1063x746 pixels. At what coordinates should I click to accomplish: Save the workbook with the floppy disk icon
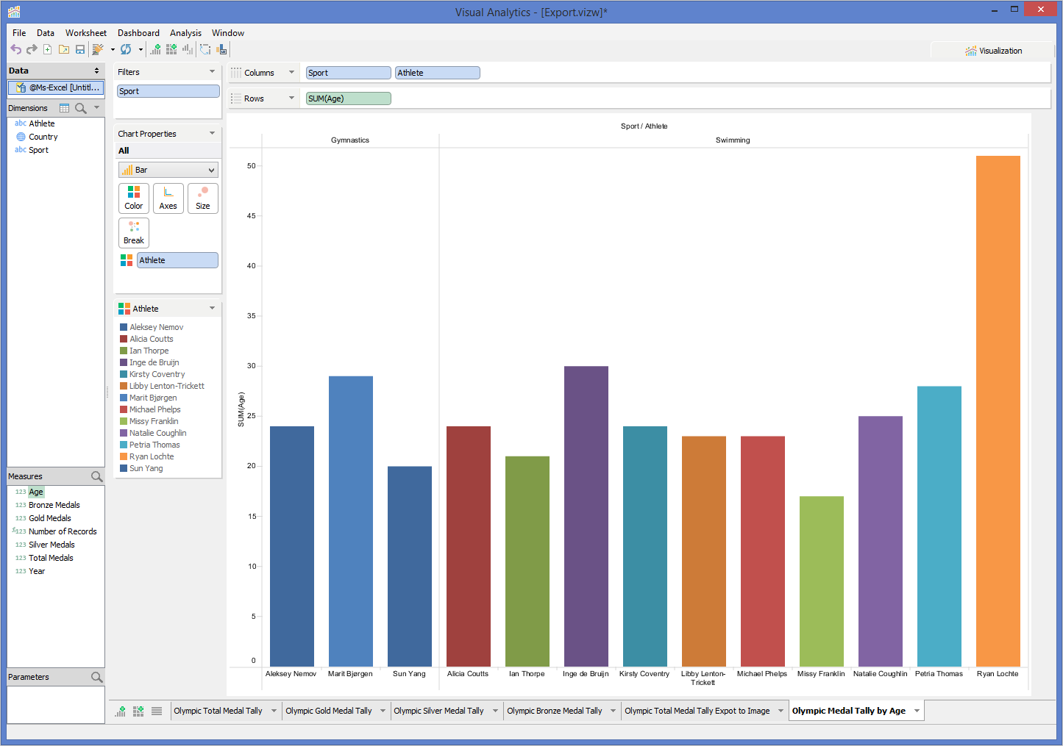click(80, 49)
